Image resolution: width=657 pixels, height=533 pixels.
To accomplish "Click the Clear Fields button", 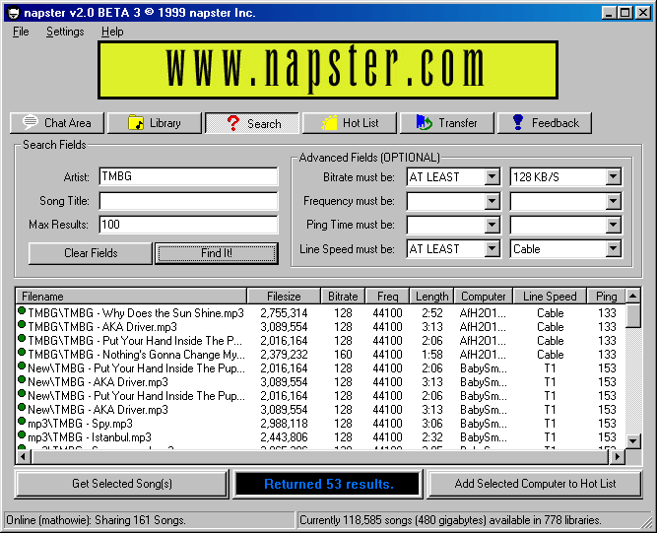I will [x=91, y=253].
